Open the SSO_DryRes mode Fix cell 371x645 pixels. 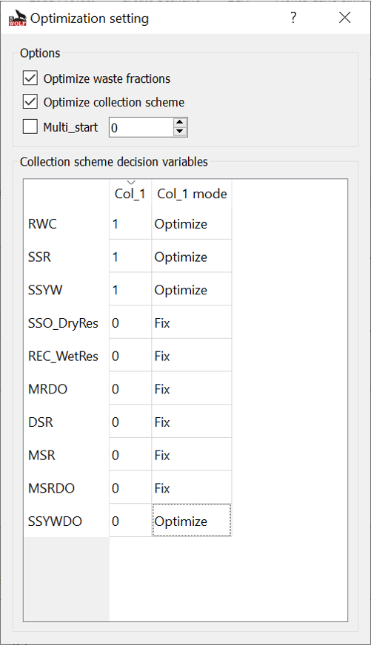192,322
